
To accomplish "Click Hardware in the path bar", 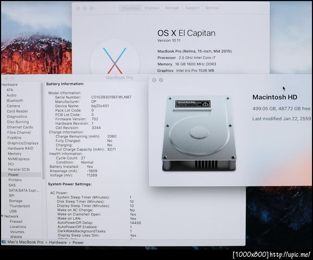I will click(58, 242).
